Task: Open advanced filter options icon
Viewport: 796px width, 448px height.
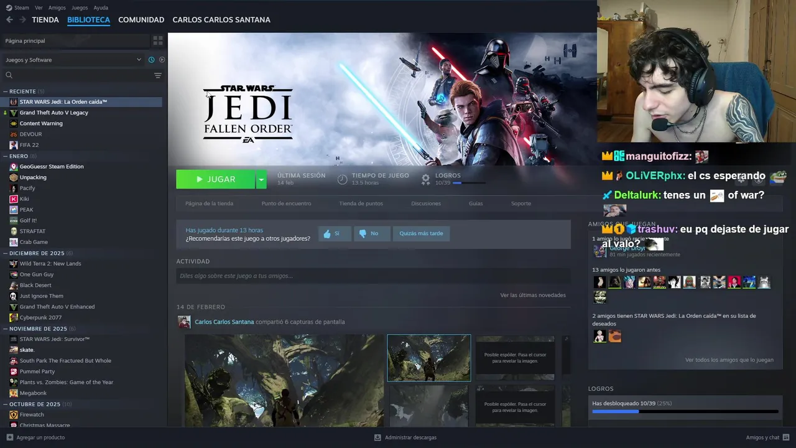Action: pyautogui.click(x=157, y=75)
